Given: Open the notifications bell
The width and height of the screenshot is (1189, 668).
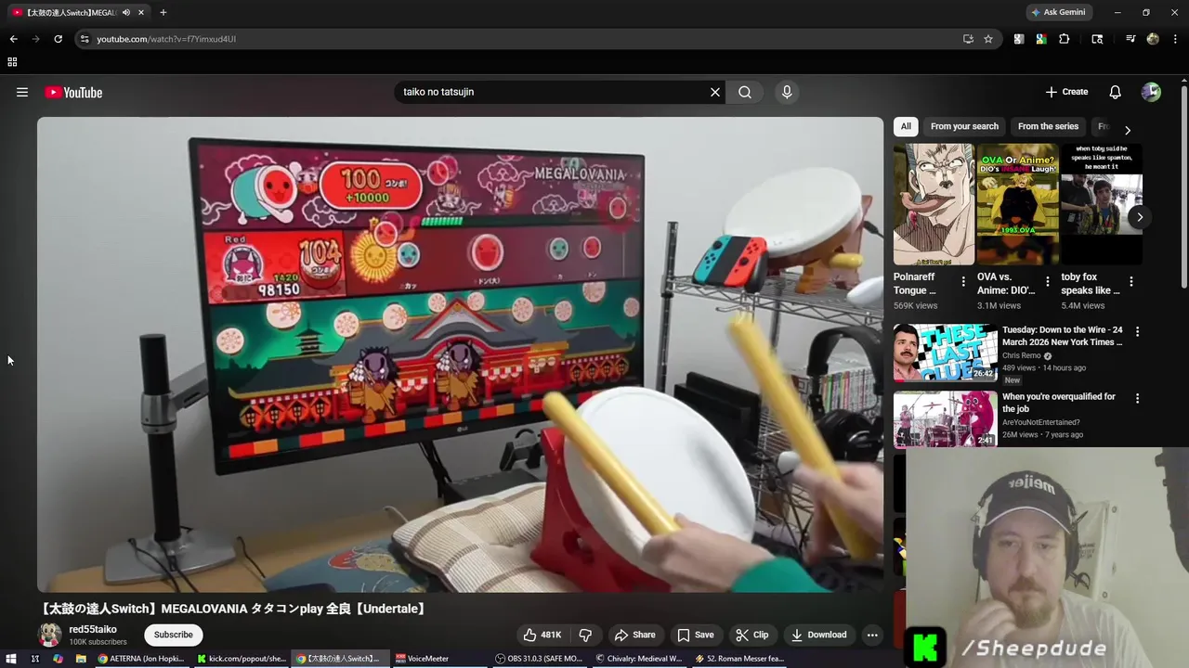Looking at the screenshot, I should point(1116,92).
